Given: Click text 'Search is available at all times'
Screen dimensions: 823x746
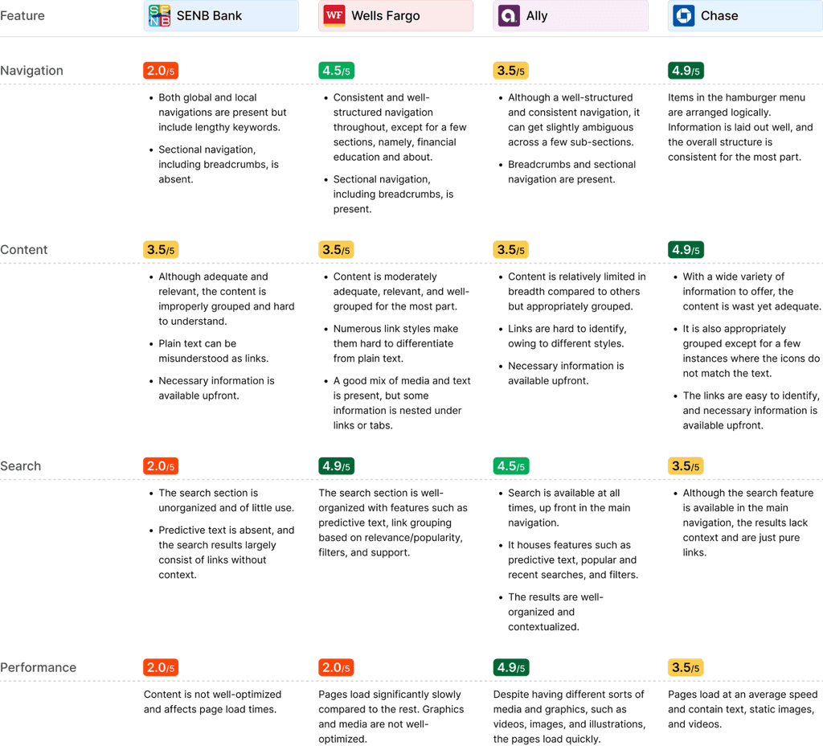Looking at the screenshot, I should (x=569, y=508).
